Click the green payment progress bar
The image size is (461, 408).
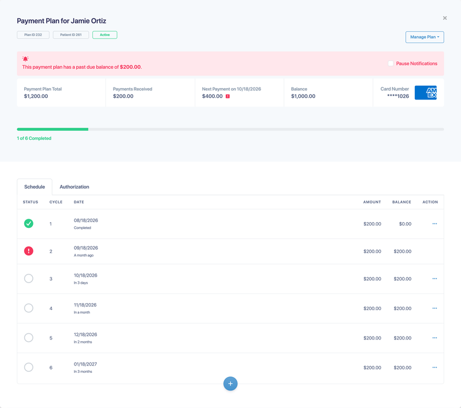[52, 129]
